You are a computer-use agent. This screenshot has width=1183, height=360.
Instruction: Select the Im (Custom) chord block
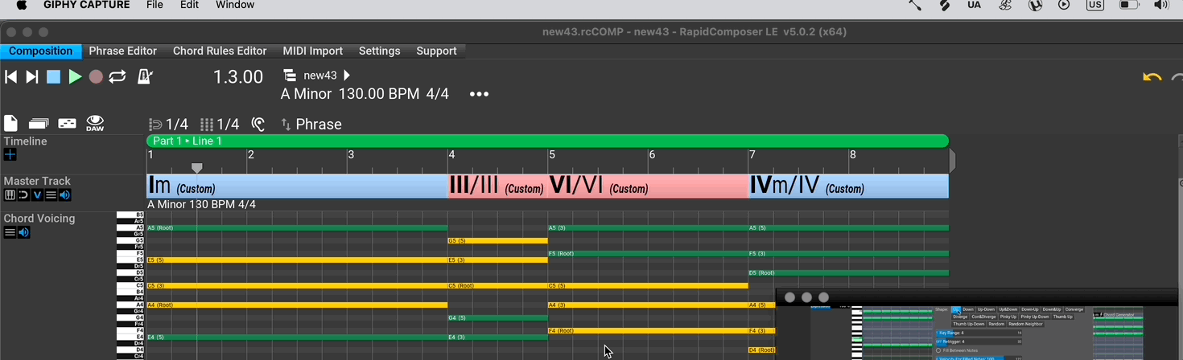point(297,186)
